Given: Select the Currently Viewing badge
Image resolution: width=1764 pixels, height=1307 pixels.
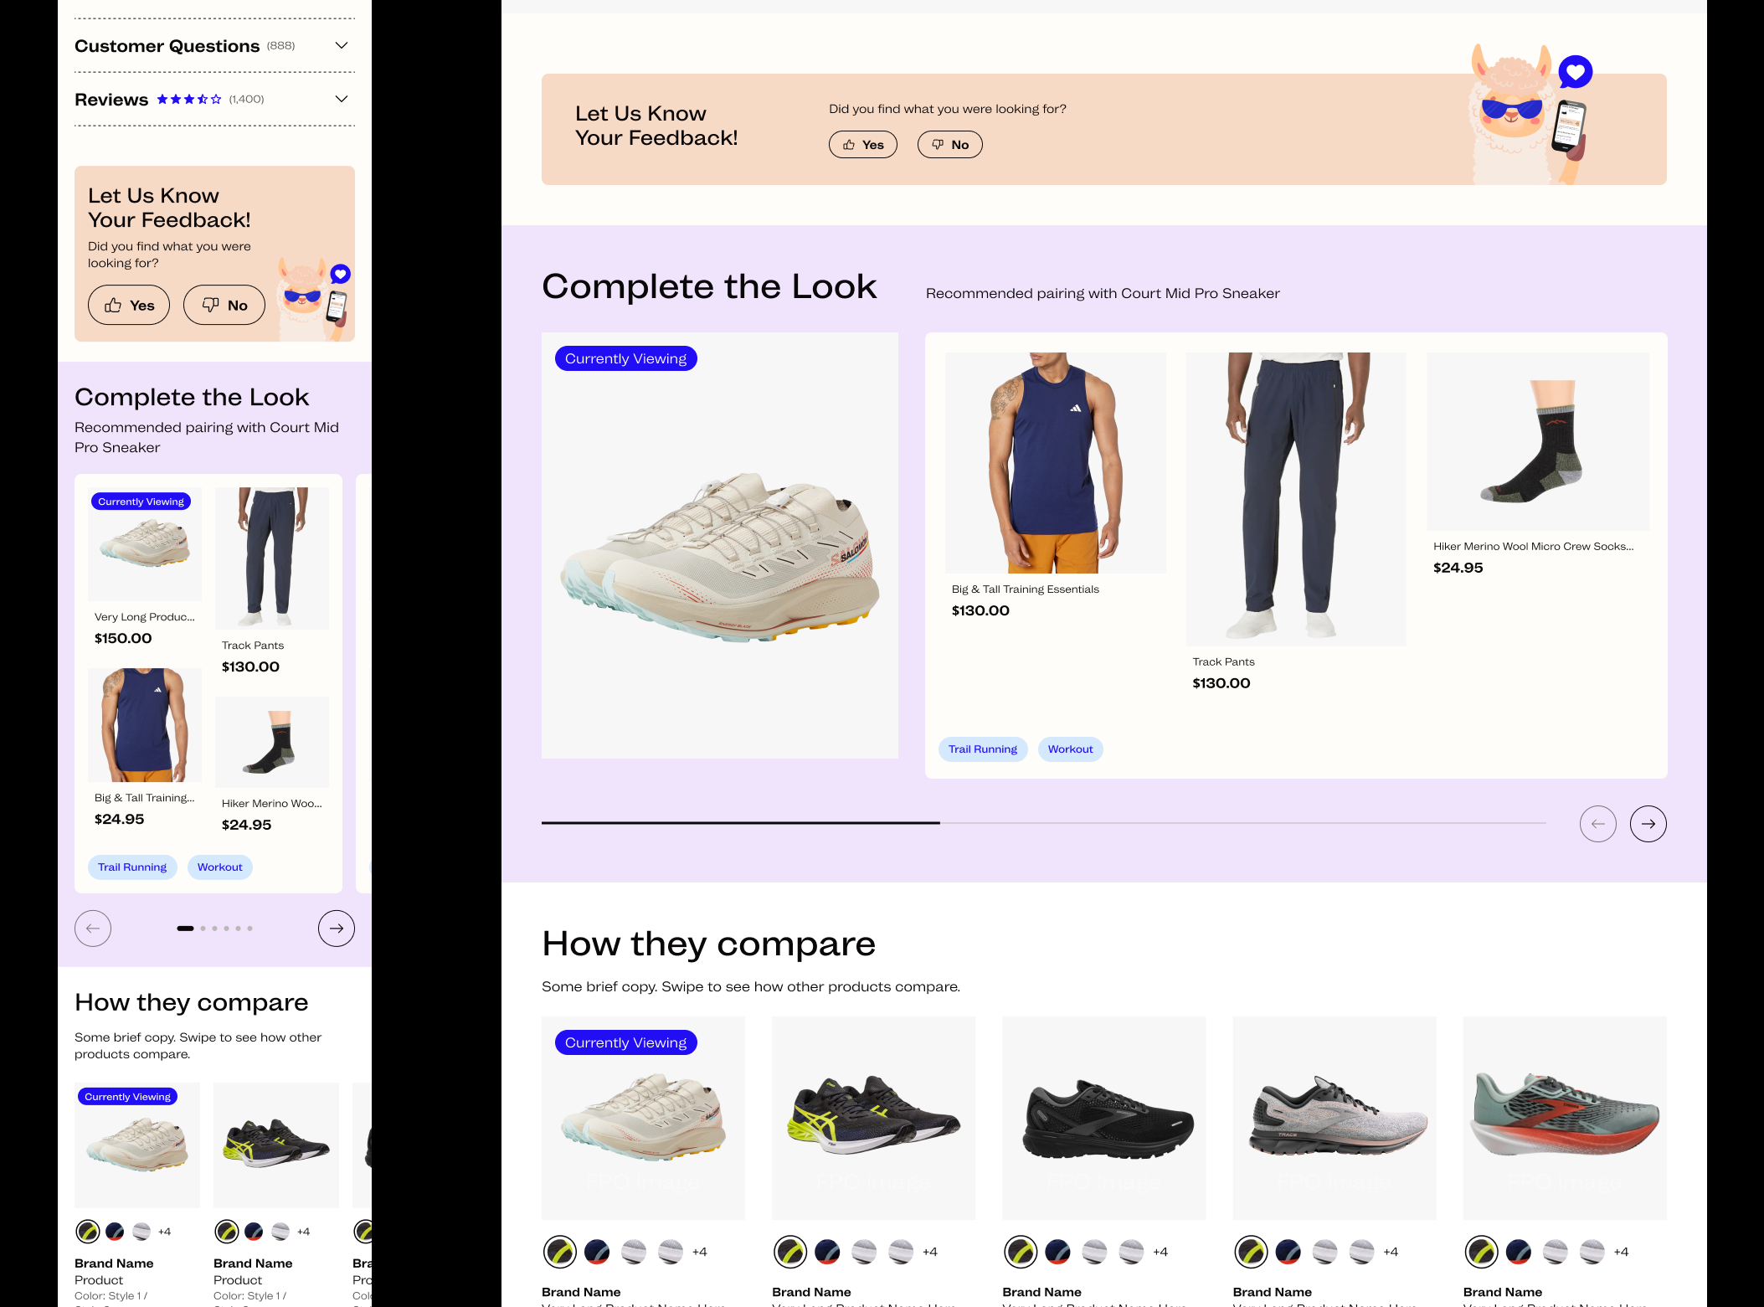Looking at the screenshot, I should [625, 358].
